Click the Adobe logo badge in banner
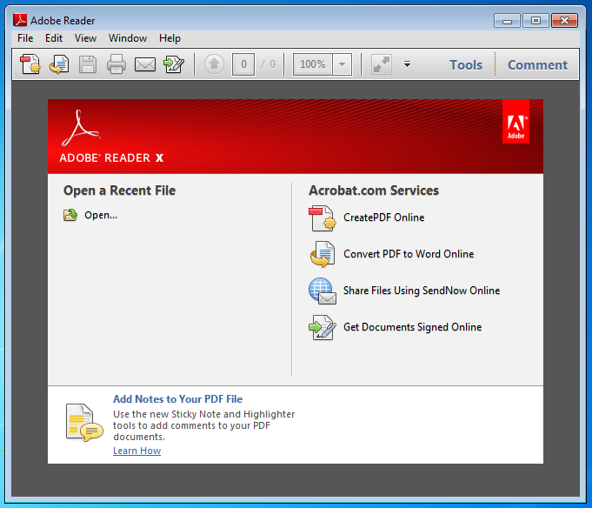The width and height of the screenshot is (592, 508). (516, 121)
